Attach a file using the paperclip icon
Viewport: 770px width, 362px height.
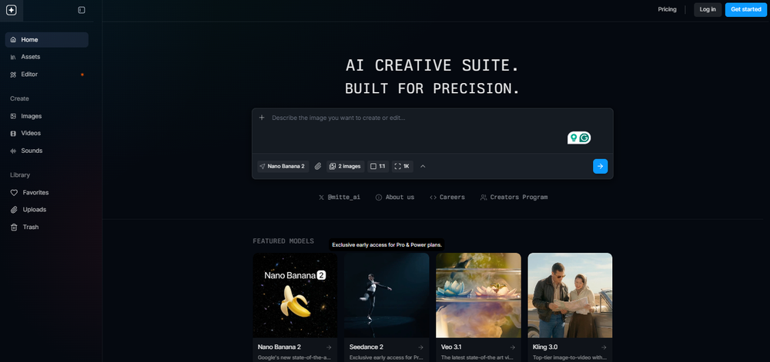pyautogui.click(x=318, y=166)
